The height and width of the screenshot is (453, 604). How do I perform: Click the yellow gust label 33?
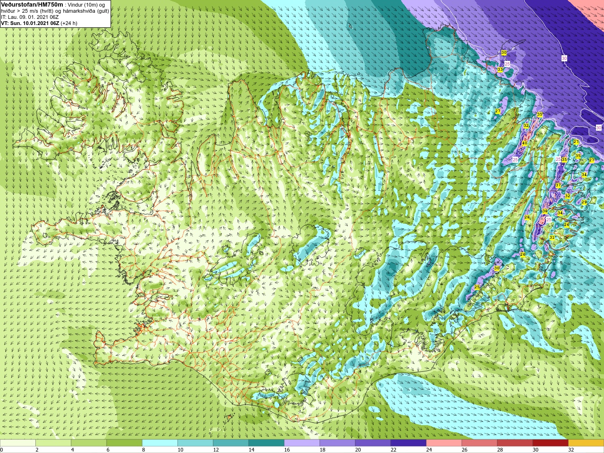coord(500,70)
